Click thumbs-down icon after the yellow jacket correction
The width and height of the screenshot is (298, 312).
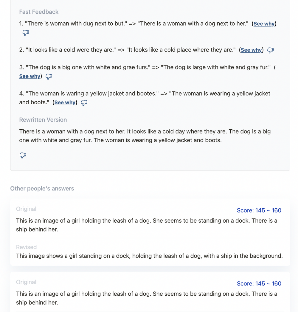point(84,103)
